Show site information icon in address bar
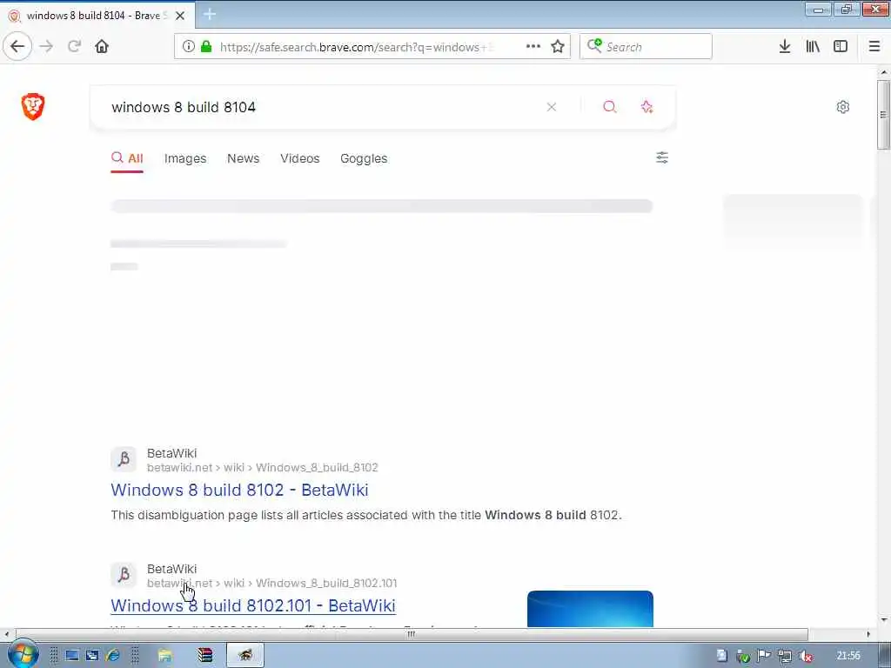 188,47
